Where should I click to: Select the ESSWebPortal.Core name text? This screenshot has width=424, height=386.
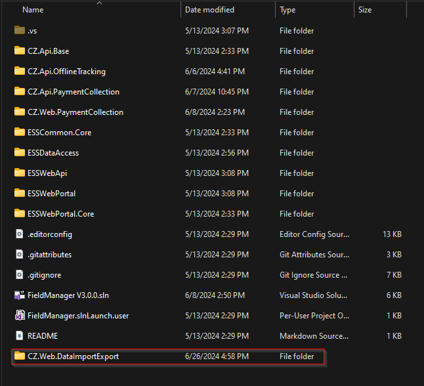click(x=61, y=214)
